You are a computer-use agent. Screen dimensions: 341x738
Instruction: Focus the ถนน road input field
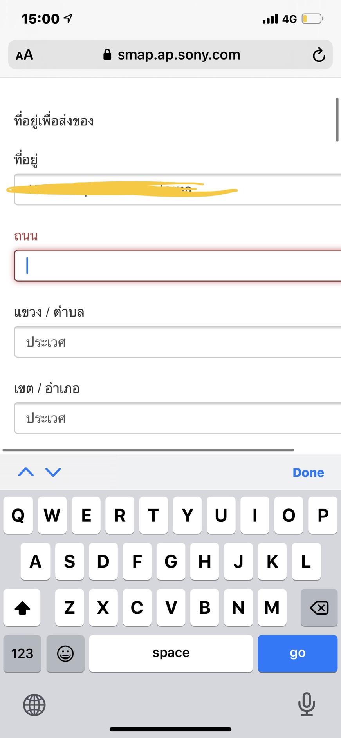pos(177,266)
